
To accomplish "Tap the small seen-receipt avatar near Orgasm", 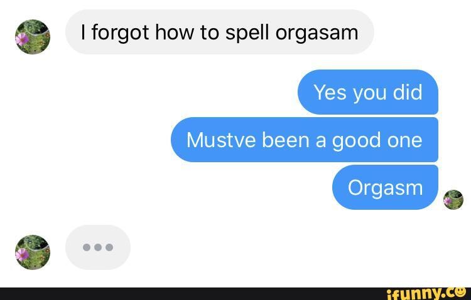I will point(453,200).
